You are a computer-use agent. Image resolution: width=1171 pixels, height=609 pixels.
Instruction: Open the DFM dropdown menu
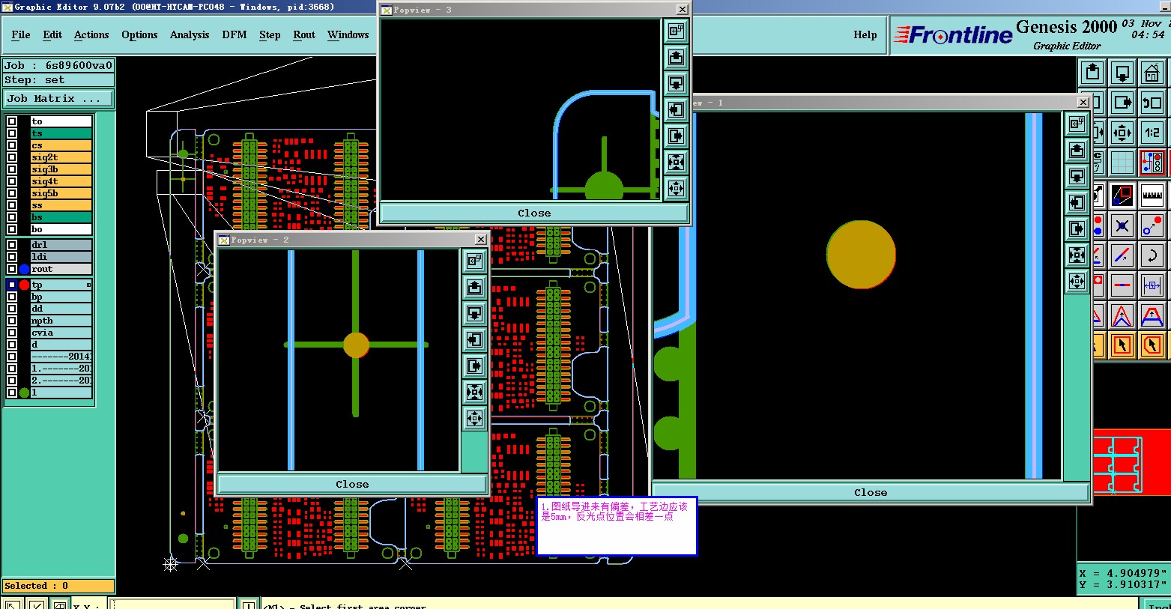coord(234,34)
